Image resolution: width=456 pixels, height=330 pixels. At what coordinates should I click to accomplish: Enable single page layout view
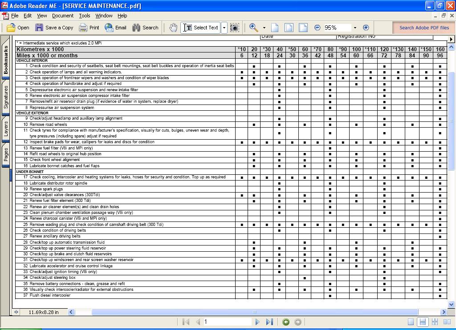[x=411, y=322]
